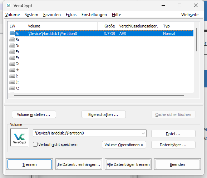Click the Beenden button
The image size is (207, 178).
(177, 164)
